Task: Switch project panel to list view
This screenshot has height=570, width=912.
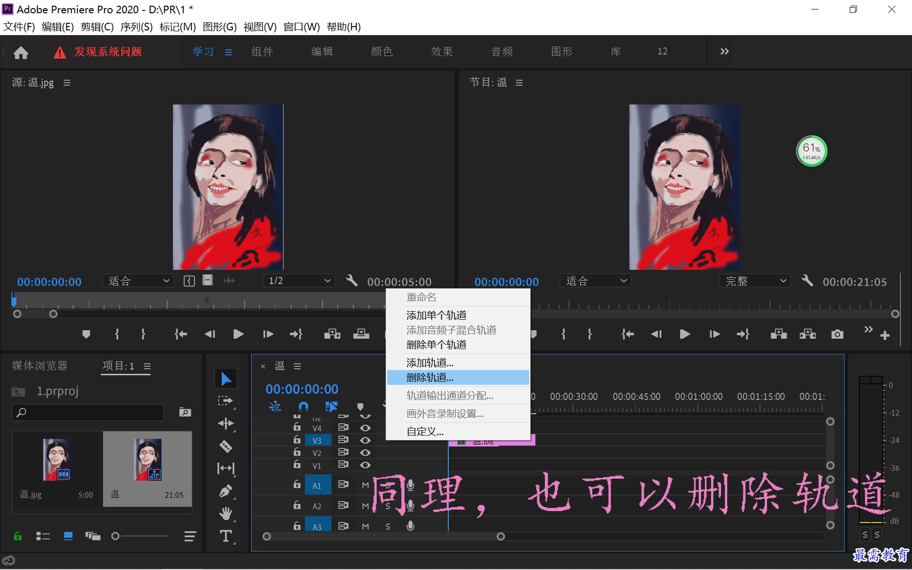Action: (43, 536)
